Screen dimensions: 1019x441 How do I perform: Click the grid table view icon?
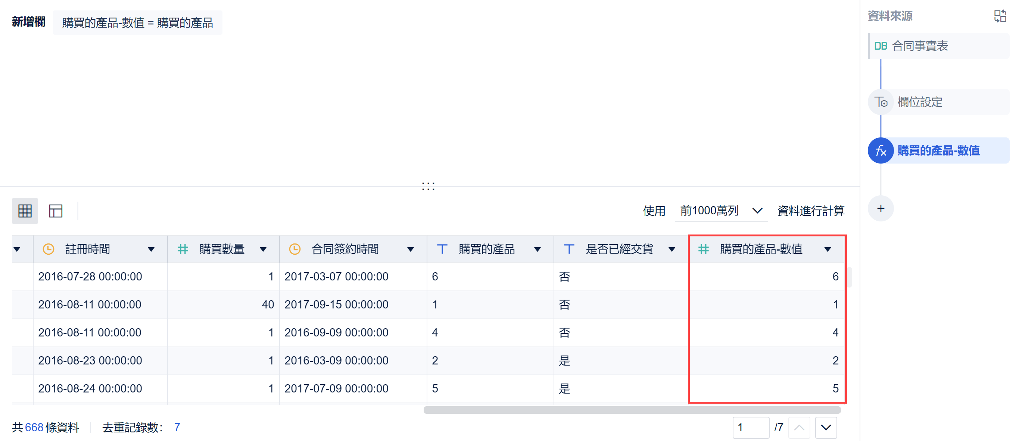tap(25, 211)
